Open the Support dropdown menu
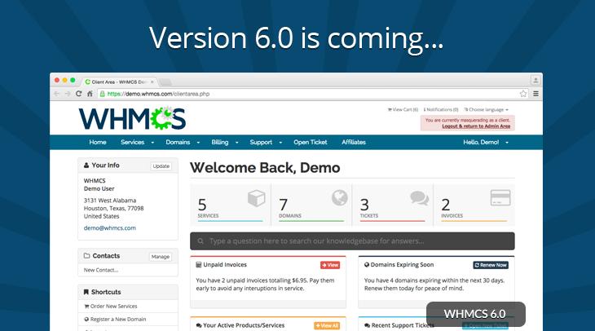The height and width of the screenshot is (331, 595). click(266, 143)
